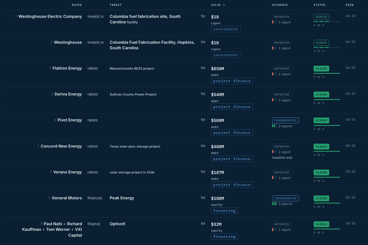
Task: Click the evidence bars icon beside '2 reports'
Action: (x=274, y=126)
